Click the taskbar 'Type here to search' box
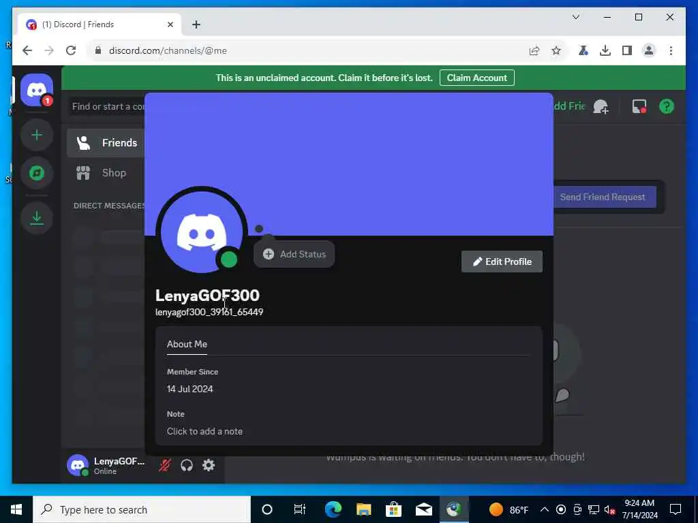This screenshot has height=523, width=698. point(142,509)
